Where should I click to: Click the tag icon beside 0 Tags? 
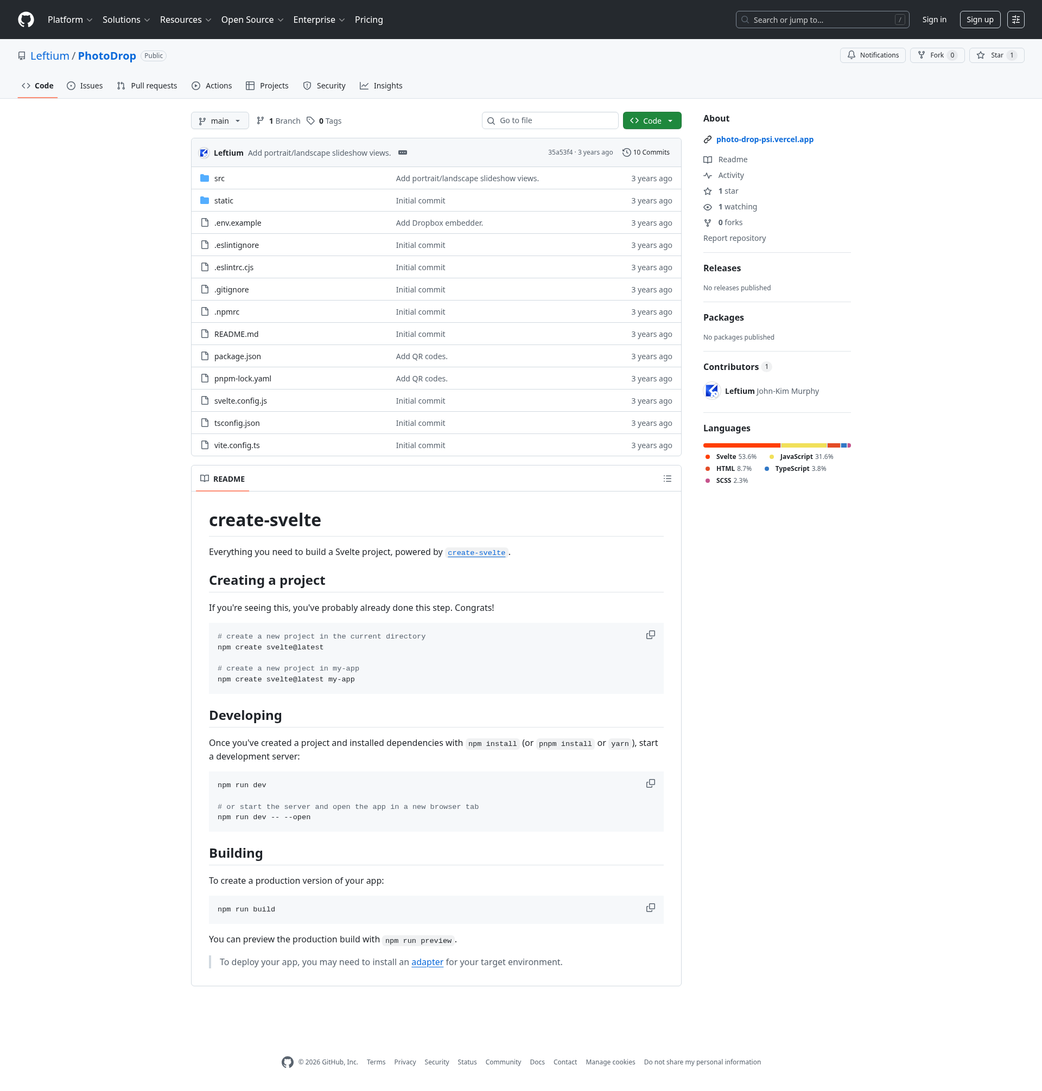[x=310, y=120]
